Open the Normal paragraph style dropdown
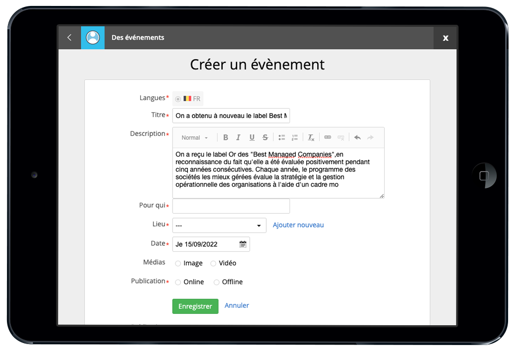This screenshot has width=518, height=353. pyautogui.click(x=195, y=138)
